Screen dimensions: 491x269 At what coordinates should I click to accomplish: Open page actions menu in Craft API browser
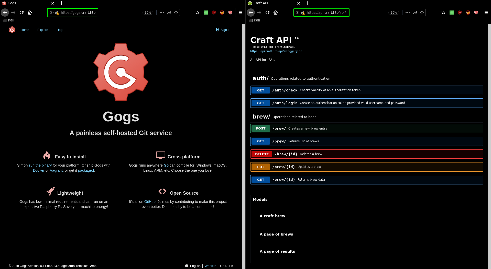pos(408,13)
